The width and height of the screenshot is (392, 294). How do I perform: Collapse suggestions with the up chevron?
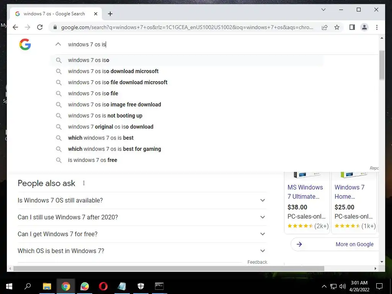[58, 44]
